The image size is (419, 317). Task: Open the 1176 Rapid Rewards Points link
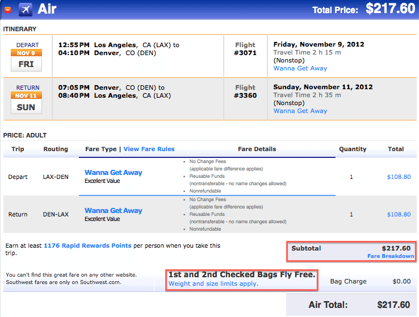[87, 245]
